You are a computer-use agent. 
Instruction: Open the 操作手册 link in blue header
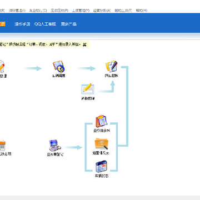(22, 24)
